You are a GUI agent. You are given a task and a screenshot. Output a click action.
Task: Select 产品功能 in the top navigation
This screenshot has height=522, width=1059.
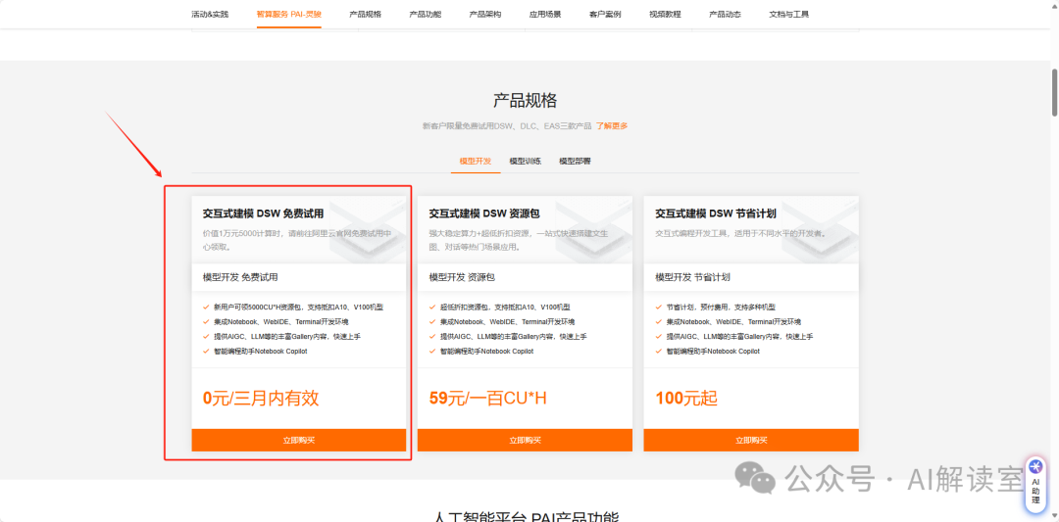[x=426, y=14]
